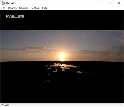Image resolution: width=124 pixels, height=107 pixels.
Task: Click the AMCAP title text
Action: click(10, 3)
